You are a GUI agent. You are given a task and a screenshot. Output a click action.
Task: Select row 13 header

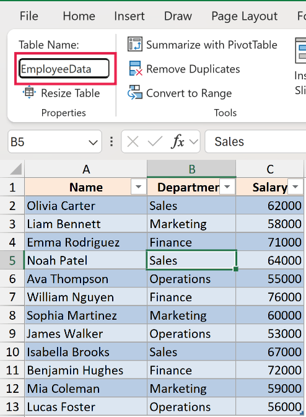click(12, 406)
